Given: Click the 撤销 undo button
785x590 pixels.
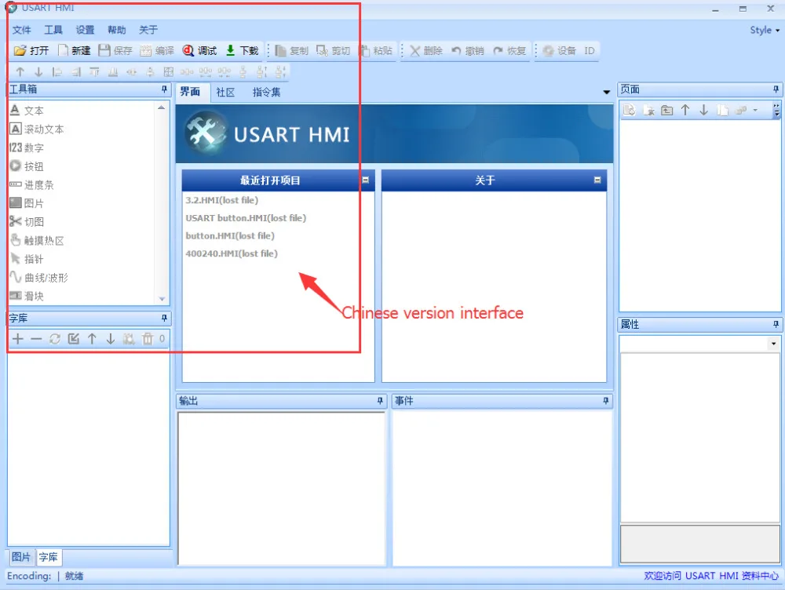Looking at the screenshot, I should click(x=468, y=50).
